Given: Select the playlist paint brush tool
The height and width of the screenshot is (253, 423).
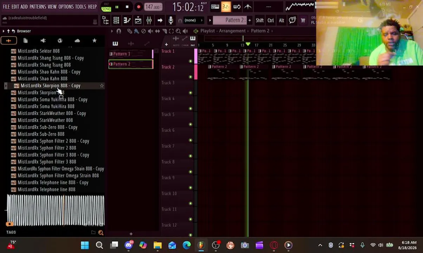Looking at the screenshot, I should click(x=136, y=31).
